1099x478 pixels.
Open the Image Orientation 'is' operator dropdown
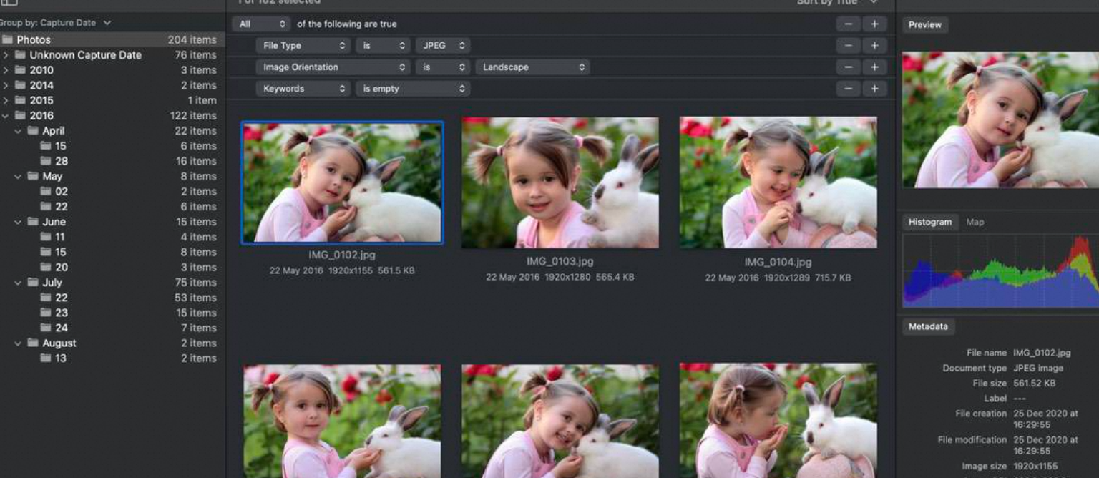point(443,67)
